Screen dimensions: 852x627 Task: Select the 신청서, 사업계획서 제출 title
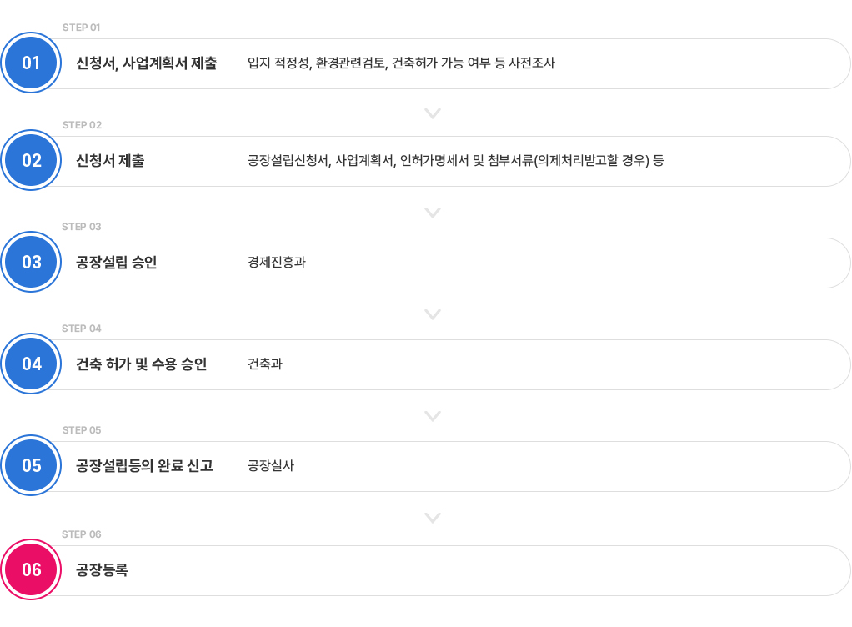146,63
